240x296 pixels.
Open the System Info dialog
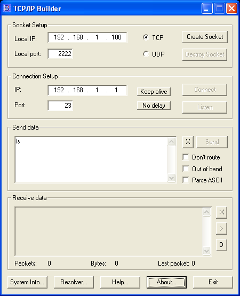27,282
